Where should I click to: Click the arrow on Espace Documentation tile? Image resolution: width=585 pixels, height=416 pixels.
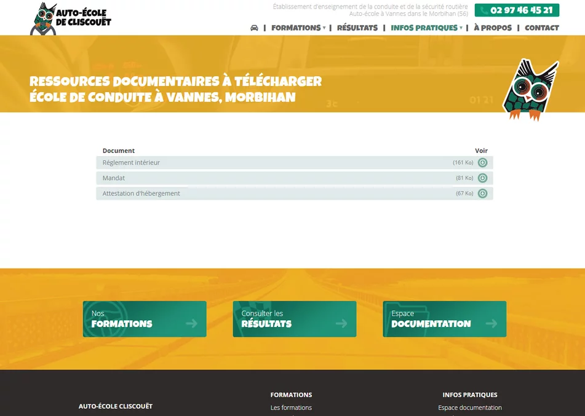[x=491, y=323]
